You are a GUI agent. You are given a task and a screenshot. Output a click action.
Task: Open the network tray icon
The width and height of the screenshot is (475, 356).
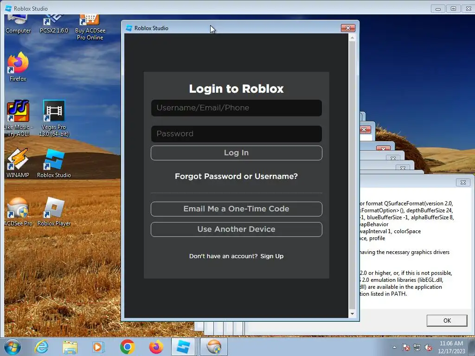pos(417,347)
